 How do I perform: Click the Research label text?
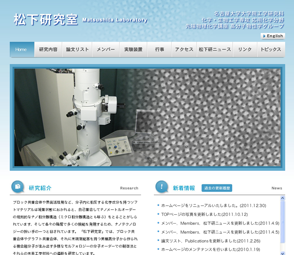coord(129,188)
